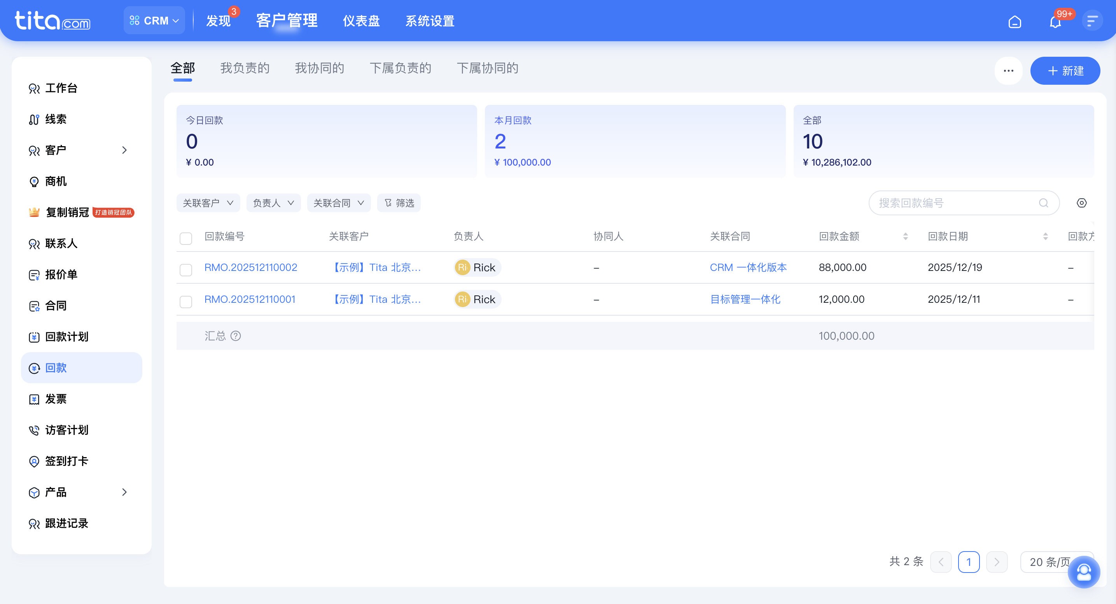This screenshot has height=604, width=1116.
Task: Open 发票 in the sidebar
Action: pyautogui.click(x=81, y=399)
